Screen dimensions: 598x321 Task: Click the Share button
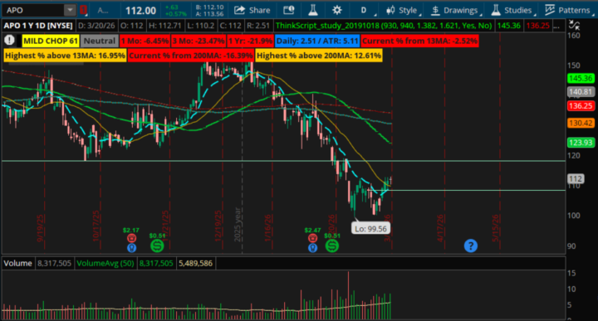[x=252, y=10]
